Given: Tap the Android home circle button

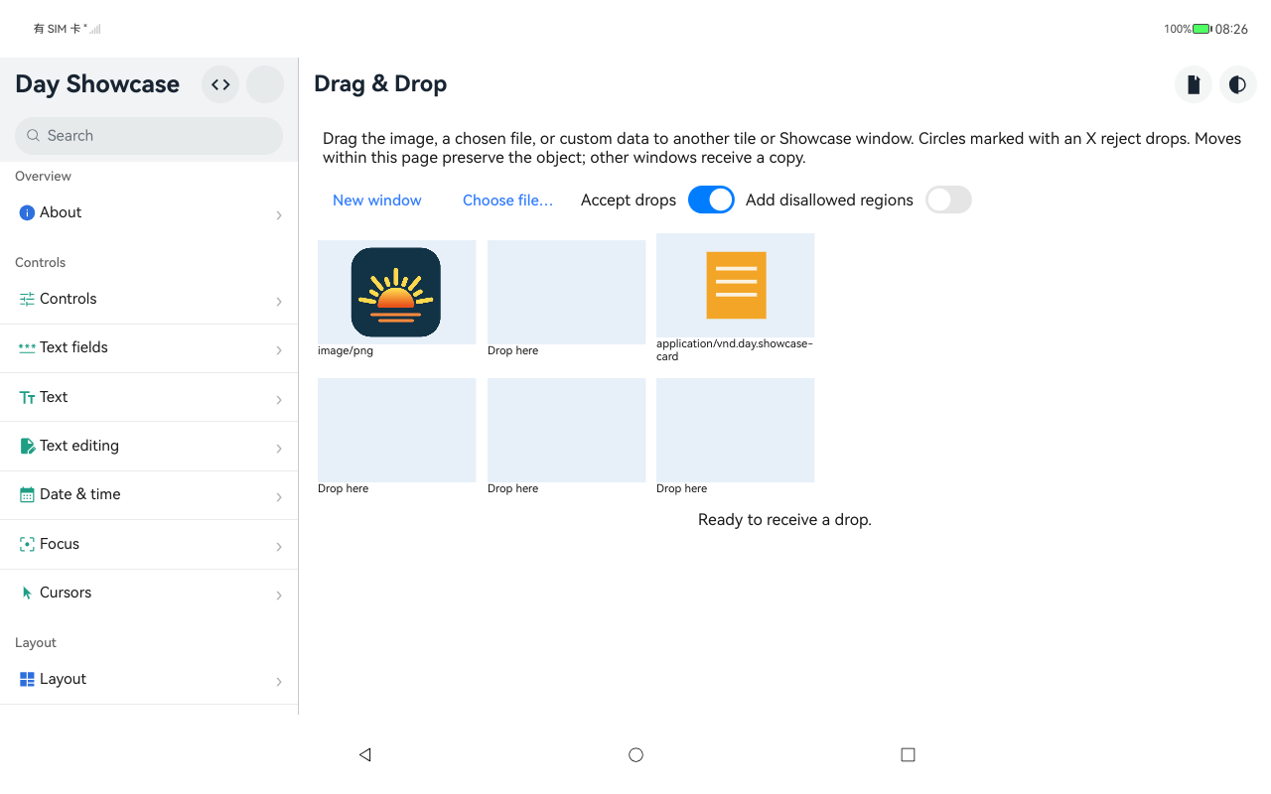Looking at the screenshot, I should click(x=636, y=754).
